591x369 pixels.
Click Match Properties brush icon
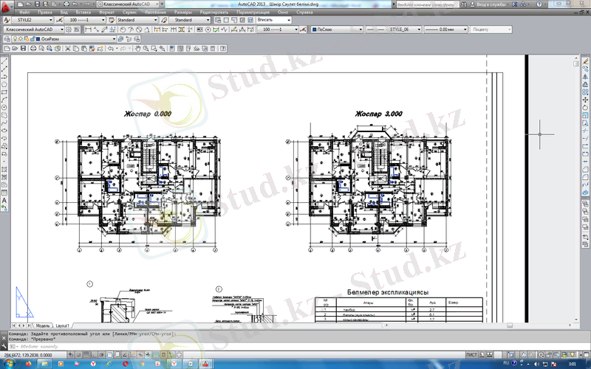92,49
